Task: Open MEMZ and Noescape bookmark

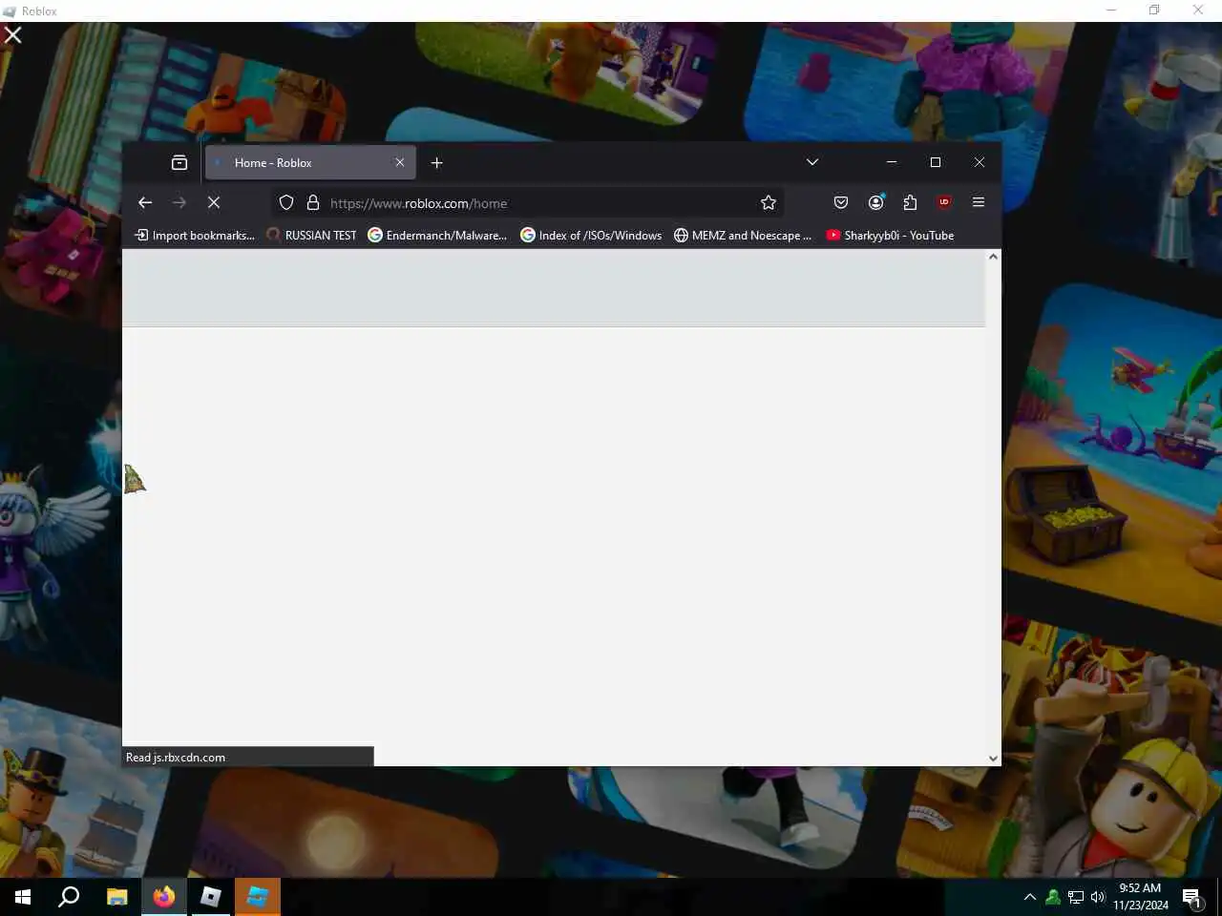Action: click(x=743, y=236)
